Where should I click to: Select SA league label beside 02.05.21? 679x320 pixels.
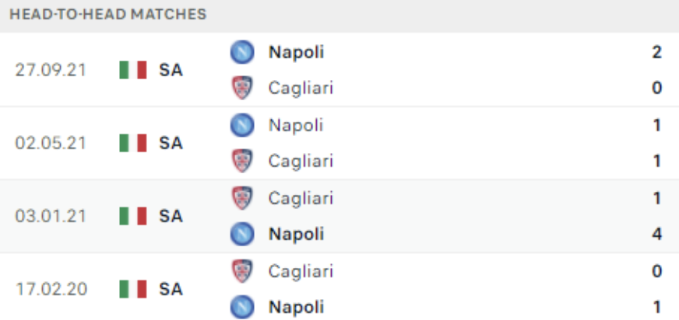171,143
